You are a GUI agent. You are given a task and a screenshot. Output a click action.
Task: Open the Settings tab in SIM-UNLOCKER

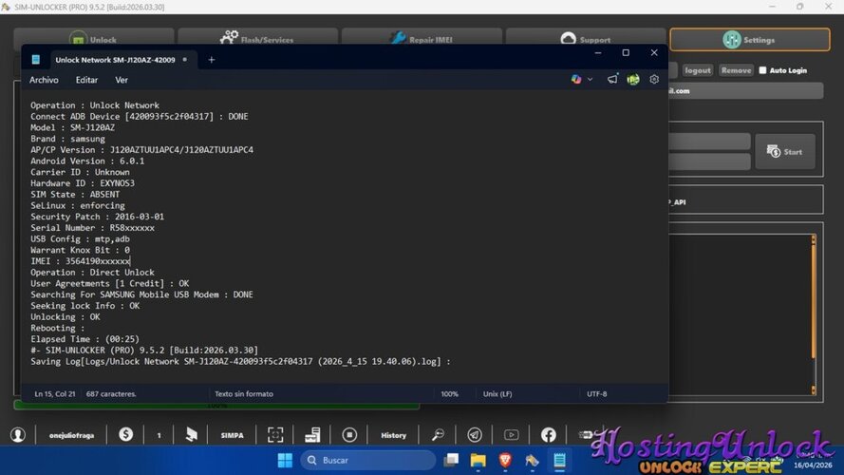[750, 39]
